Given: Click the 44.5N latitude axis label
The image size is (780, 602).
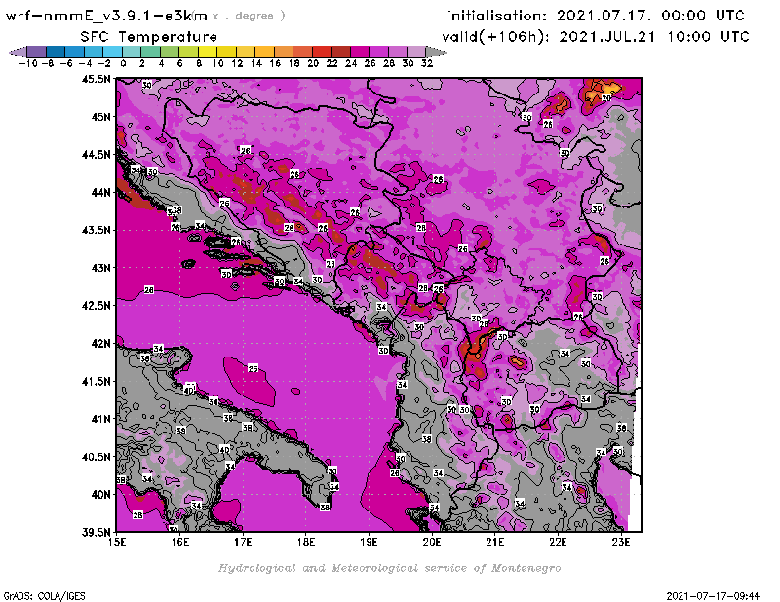Looking at the screenshot, I should point(96,154).
